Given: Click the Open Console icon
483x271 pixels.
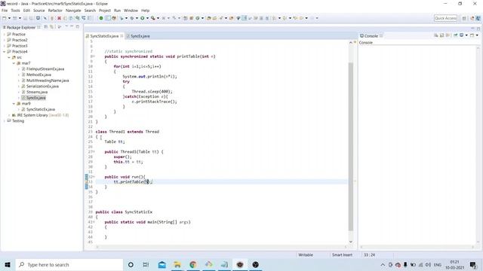Looking at the screenshot, I should click(x=472, y=35).
